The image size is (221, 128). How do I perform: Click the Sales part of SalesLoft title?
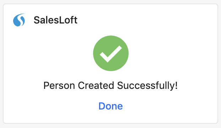click(46, 20)
